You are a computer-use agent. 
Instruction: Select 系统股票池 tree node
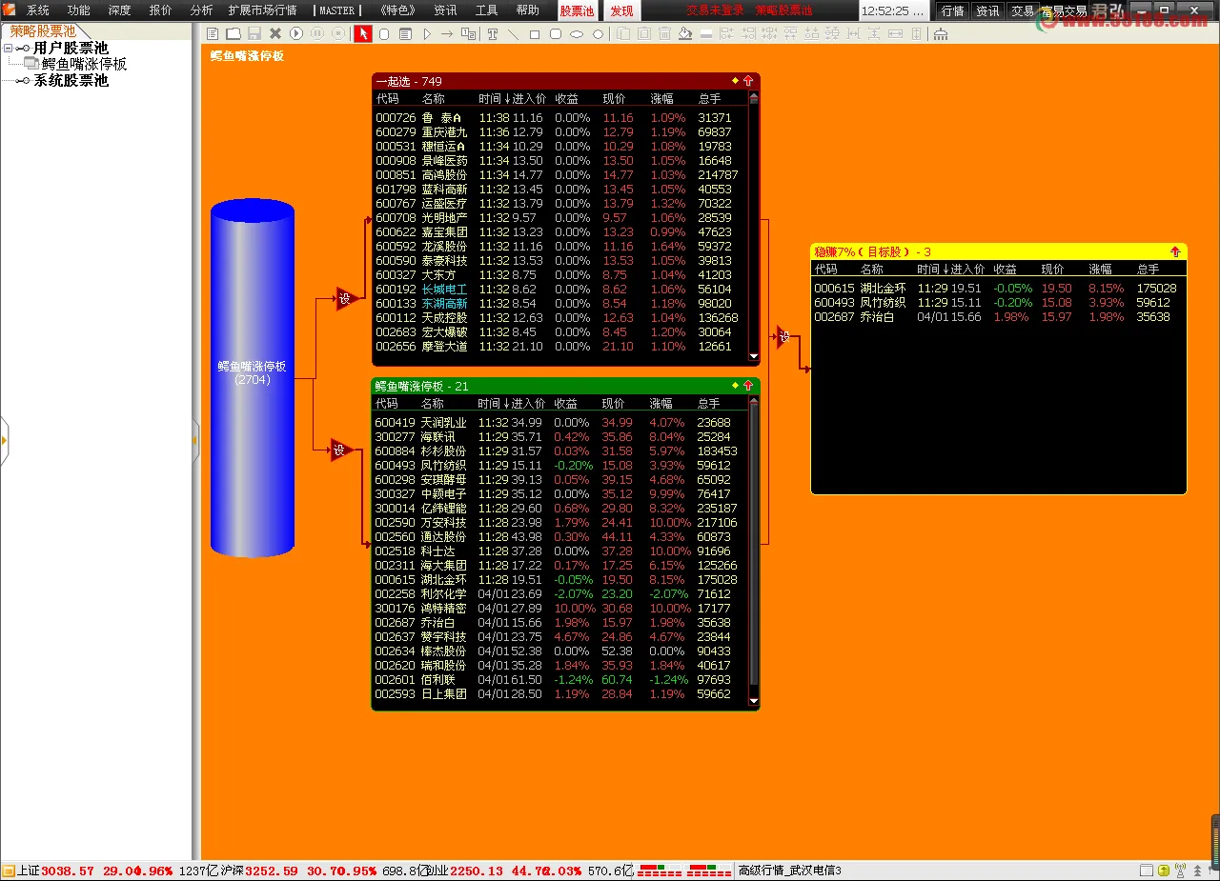[71, 80]
